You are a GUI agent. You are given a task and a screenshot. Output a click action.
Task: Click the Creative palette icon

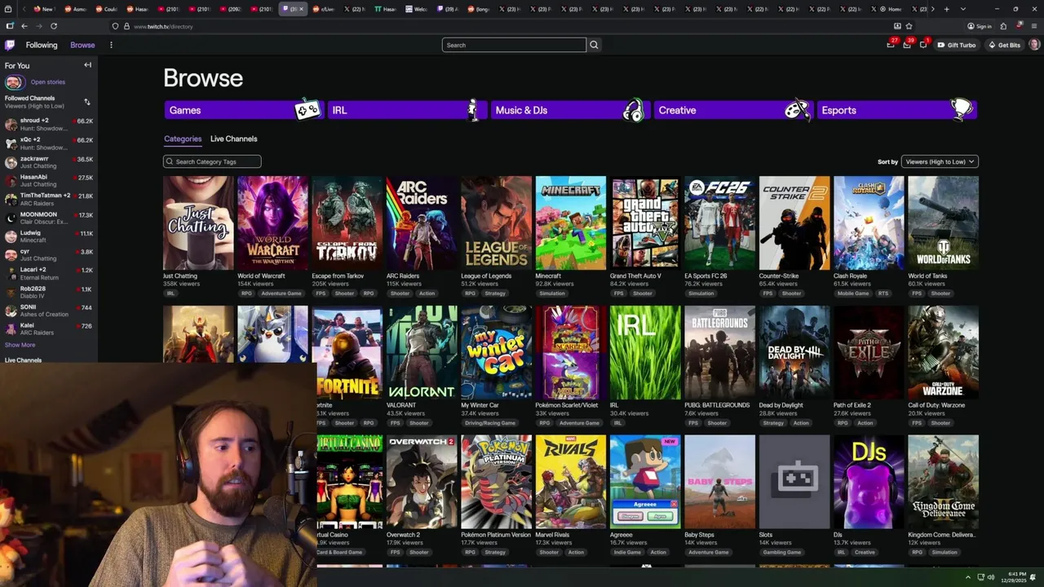(x=797, y=110)
